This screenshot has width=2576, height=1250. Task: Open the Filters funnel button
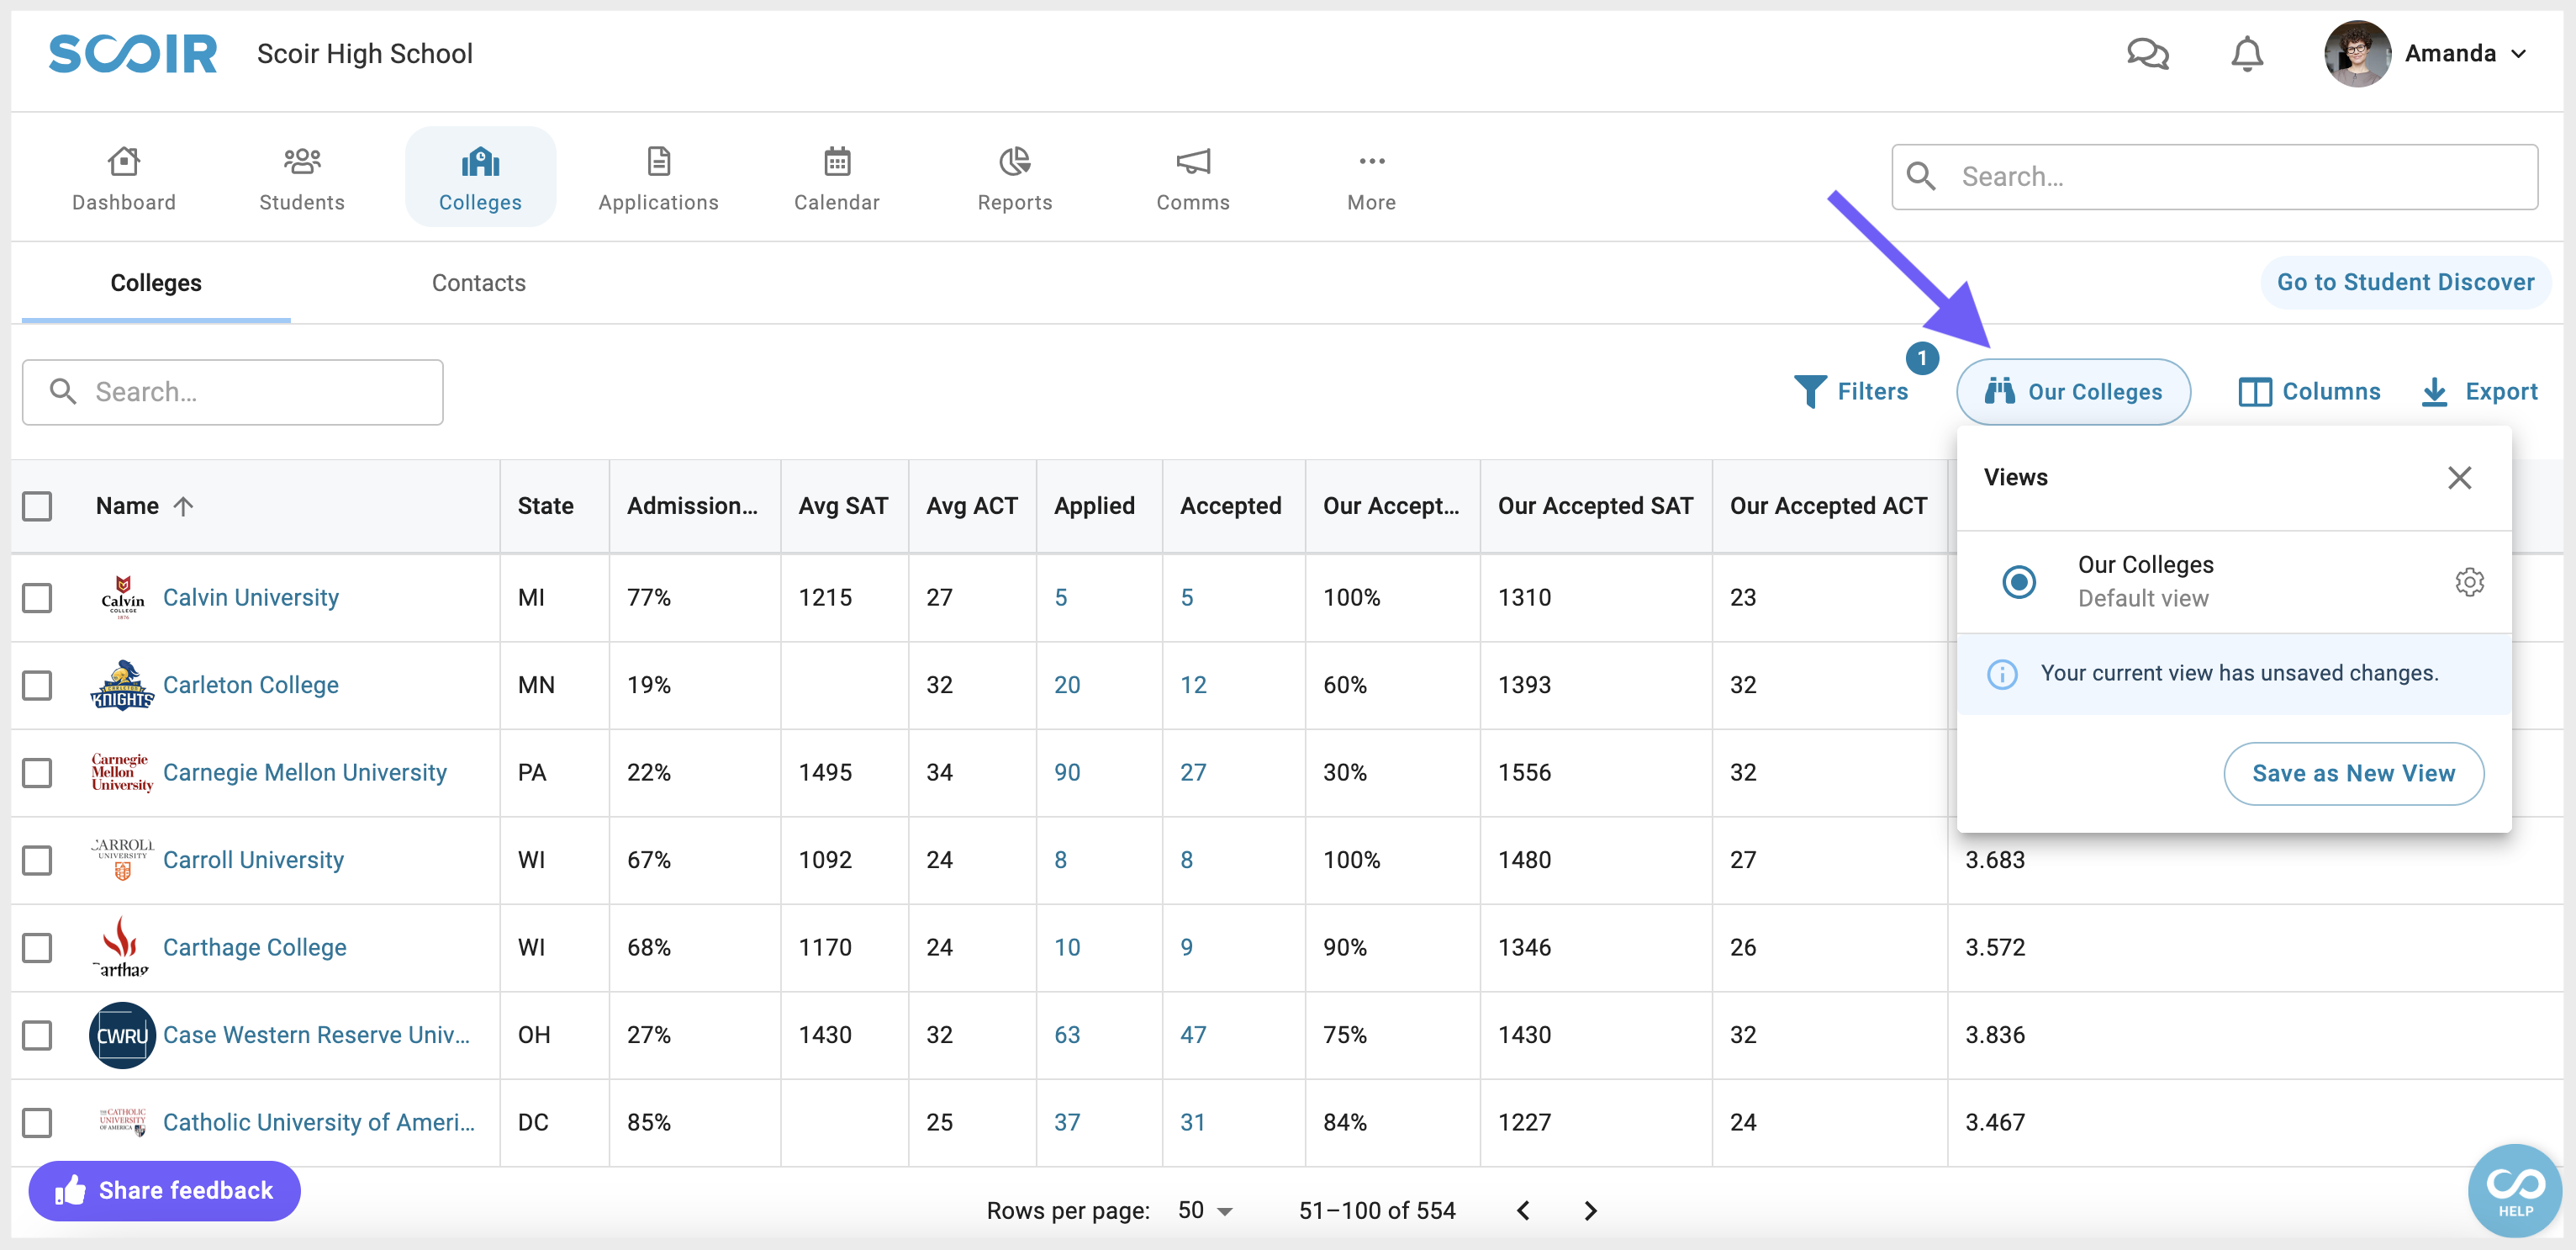click(1851, 391)
